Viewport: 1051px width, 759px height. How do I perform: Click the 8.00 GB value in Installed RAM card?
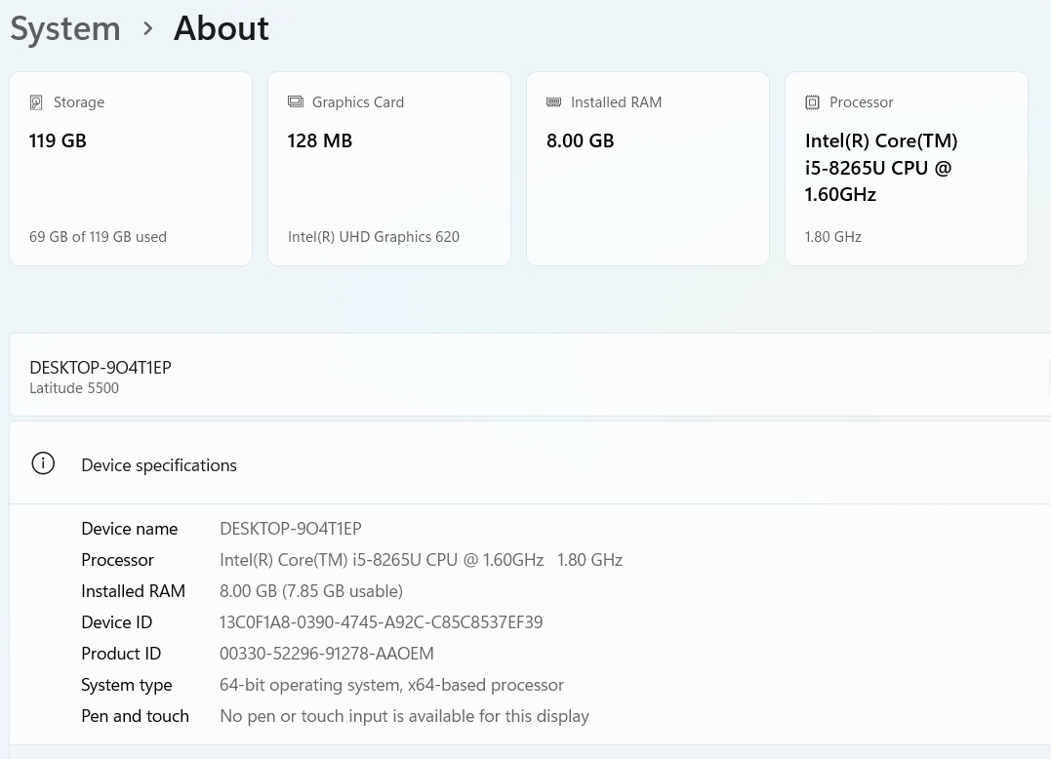pyautogui.click(x=580, y=140)
